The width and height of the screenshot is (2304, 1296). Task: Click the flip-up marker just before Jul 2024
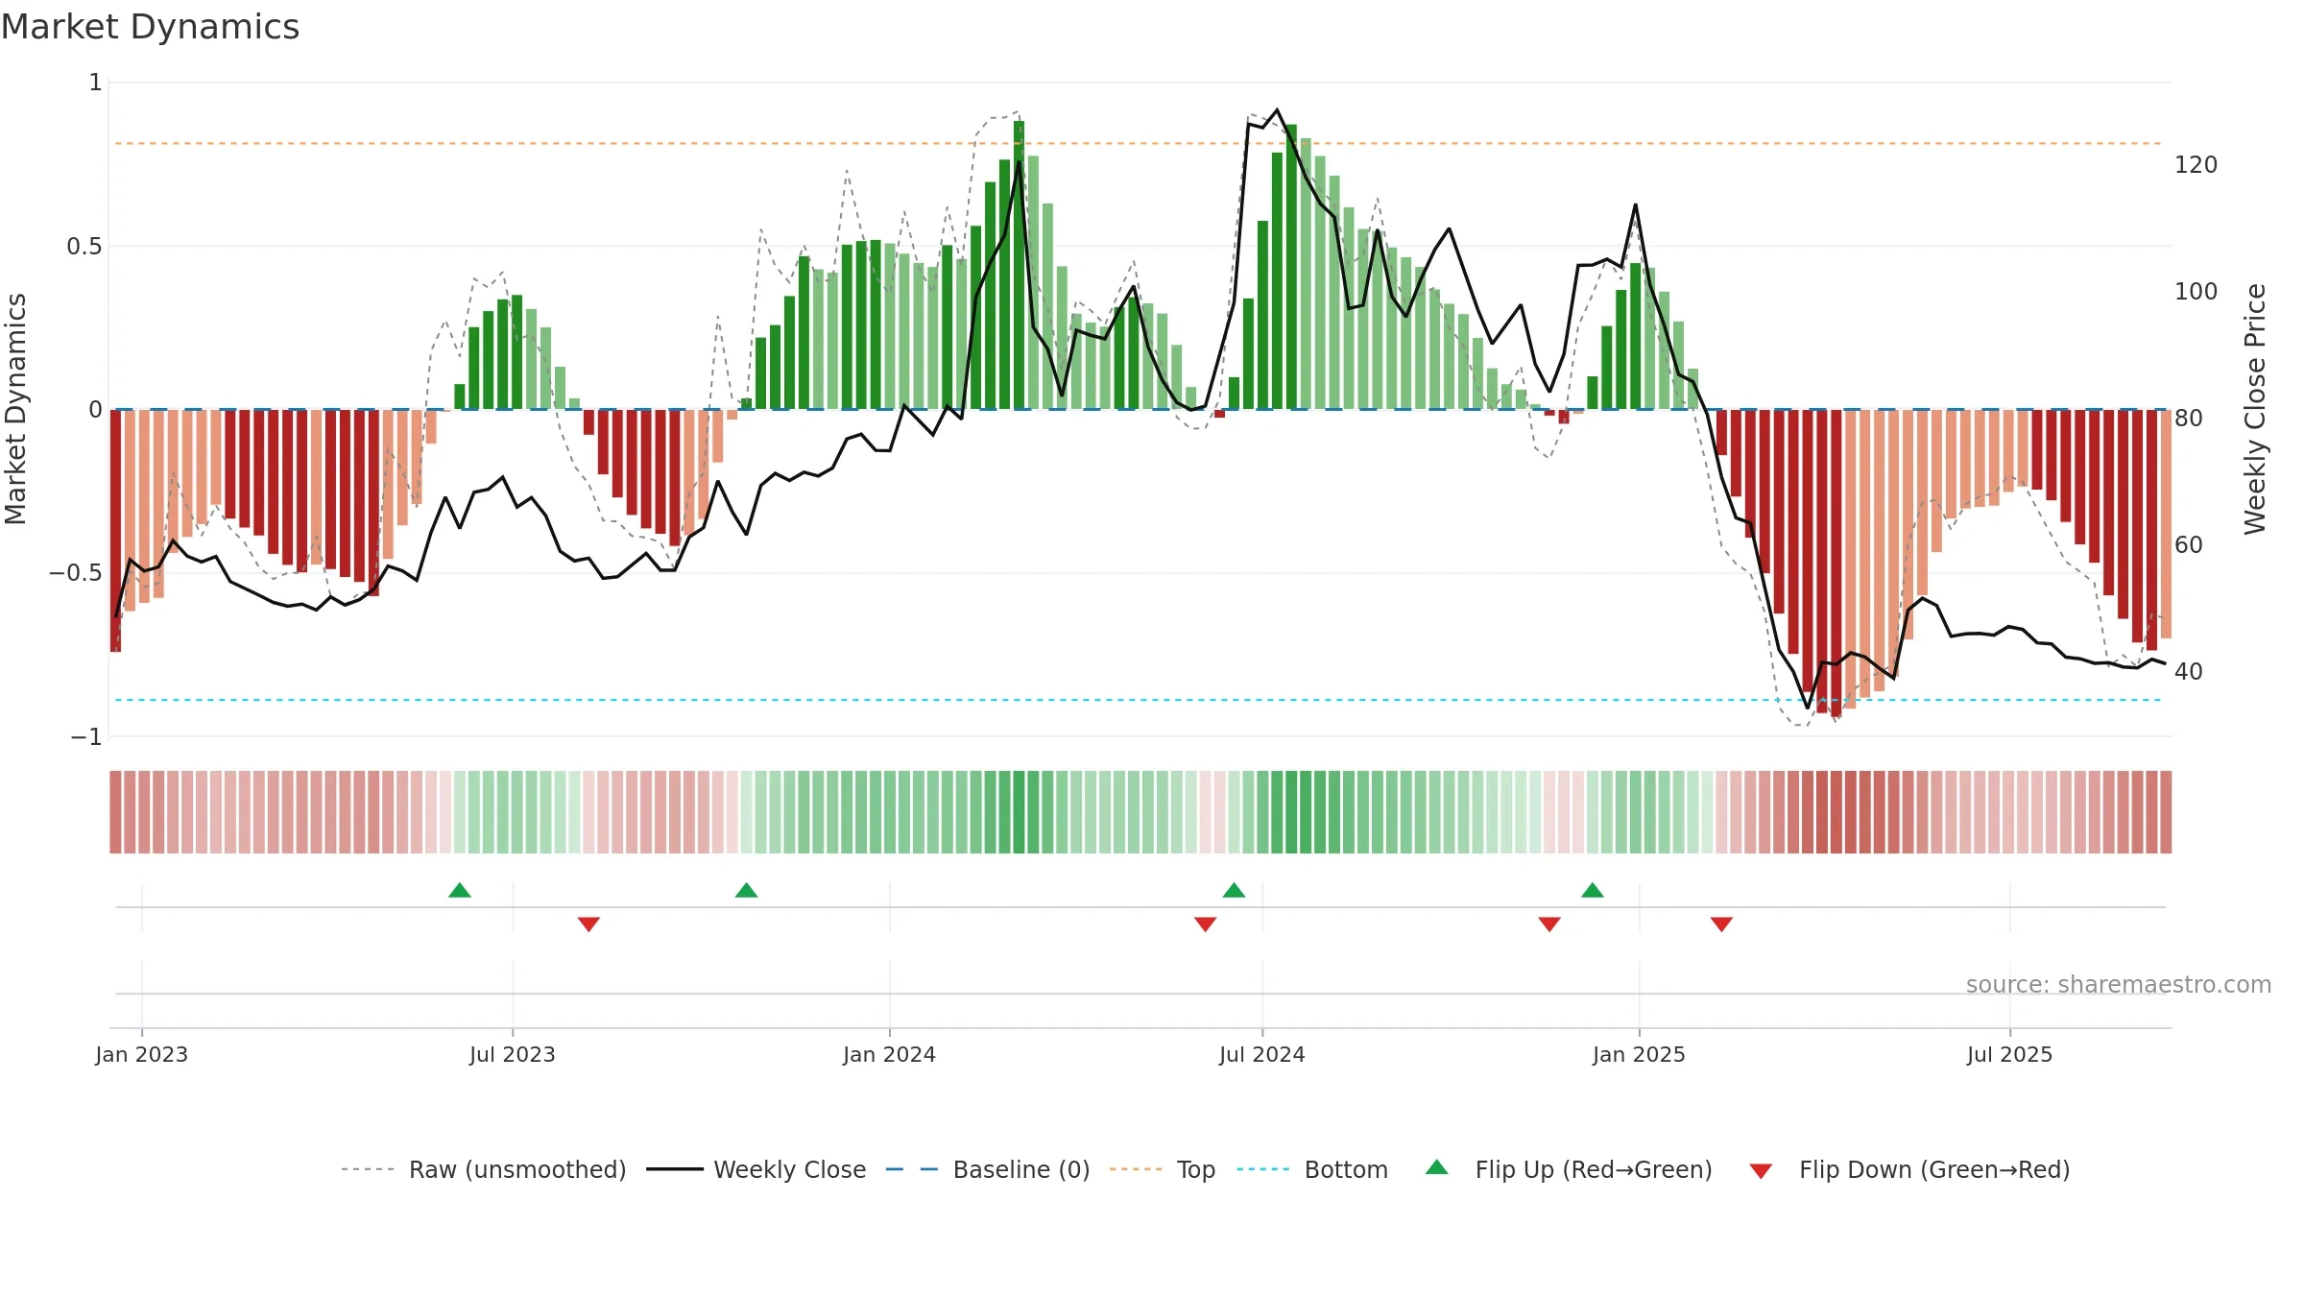1235,890
